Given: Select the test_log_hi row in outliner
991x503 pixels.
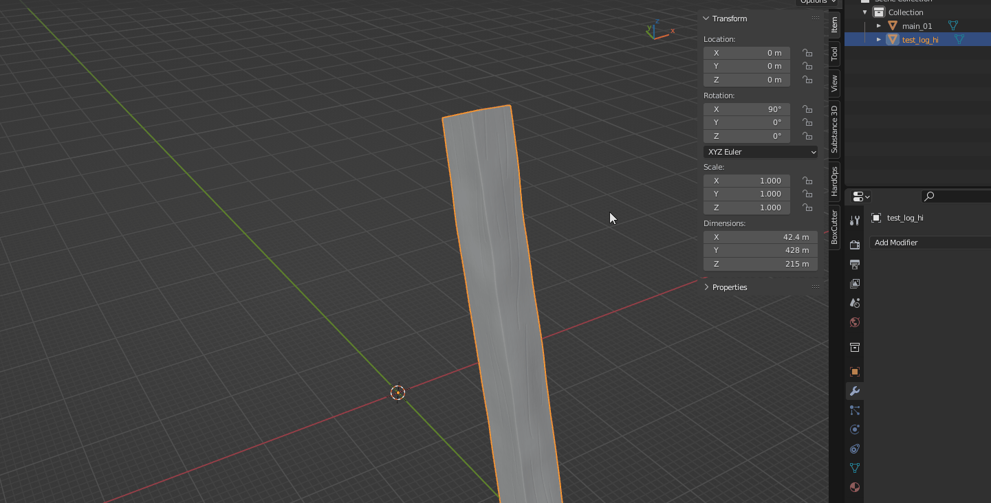Looking at the screenshot, I should coord(917,39).
